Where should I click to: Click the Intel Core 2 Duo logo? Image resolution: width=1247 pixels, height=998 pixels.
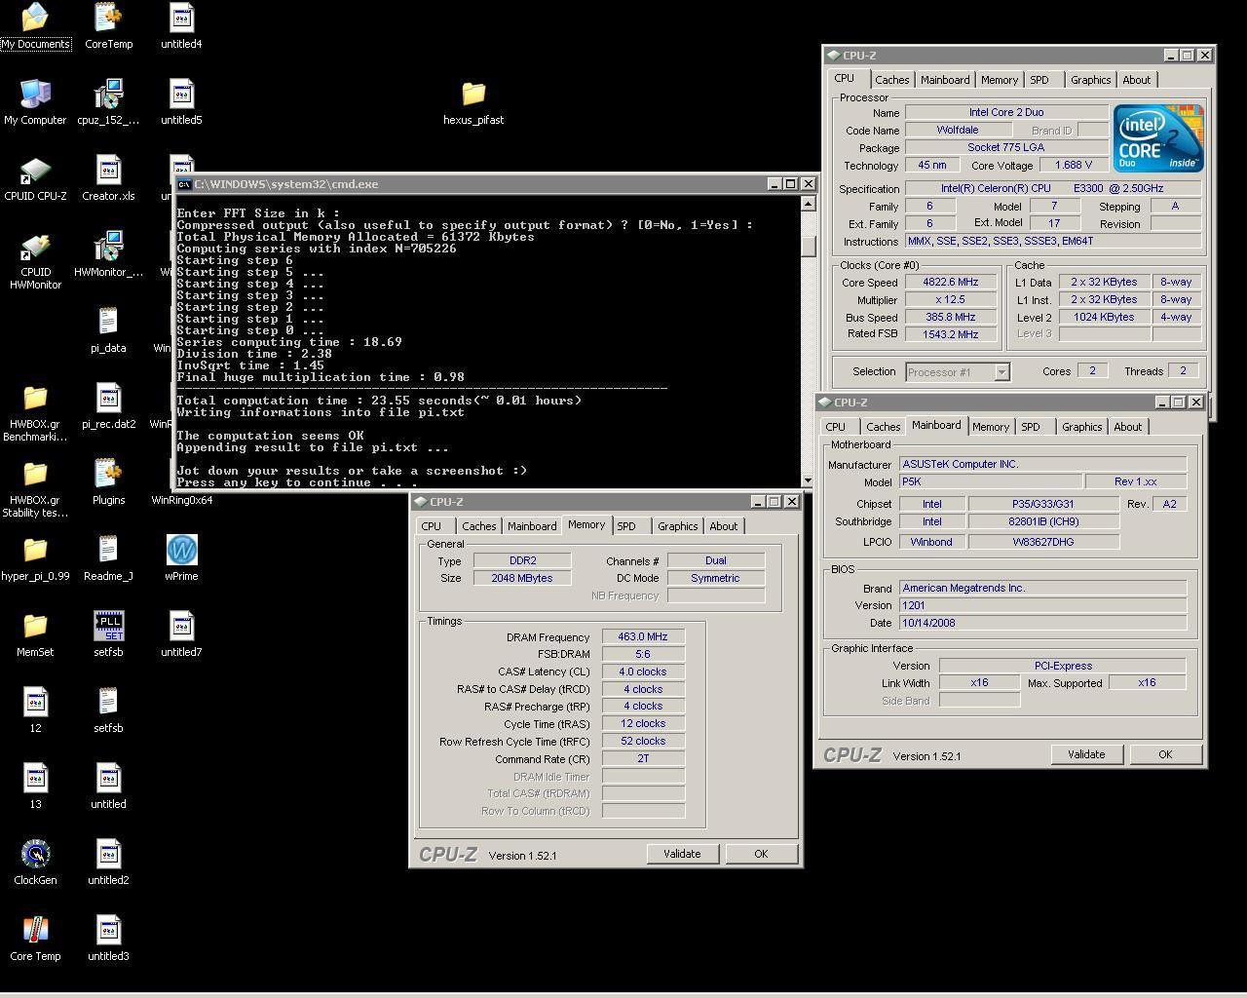tap(1158, 139)
